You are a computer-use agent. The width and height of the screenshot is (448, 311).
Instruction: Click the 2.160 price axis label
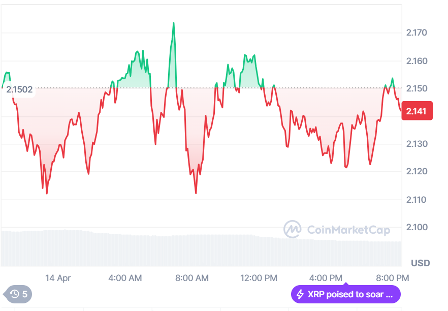[x=417, y=61]
